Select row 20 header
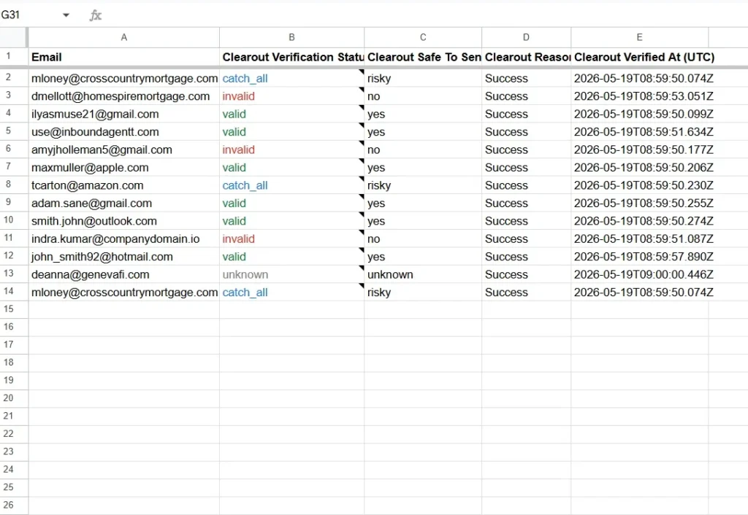This screenshot has height=515, width=748. pos(14,398)
